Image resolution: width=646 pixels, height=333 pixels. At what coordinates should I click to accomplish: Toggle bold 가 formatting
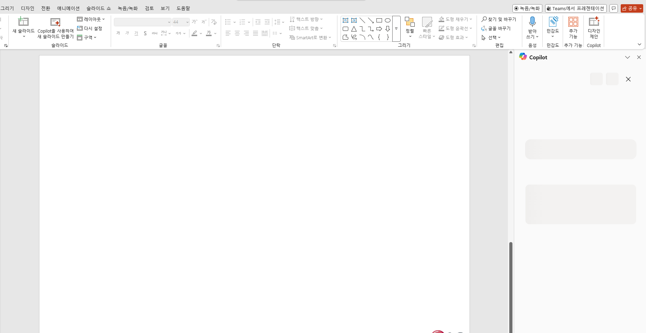118,33
